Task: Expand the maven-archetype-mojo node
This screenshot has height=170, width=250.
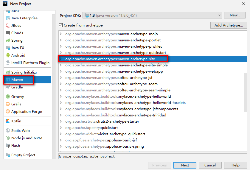Action: 61,34
